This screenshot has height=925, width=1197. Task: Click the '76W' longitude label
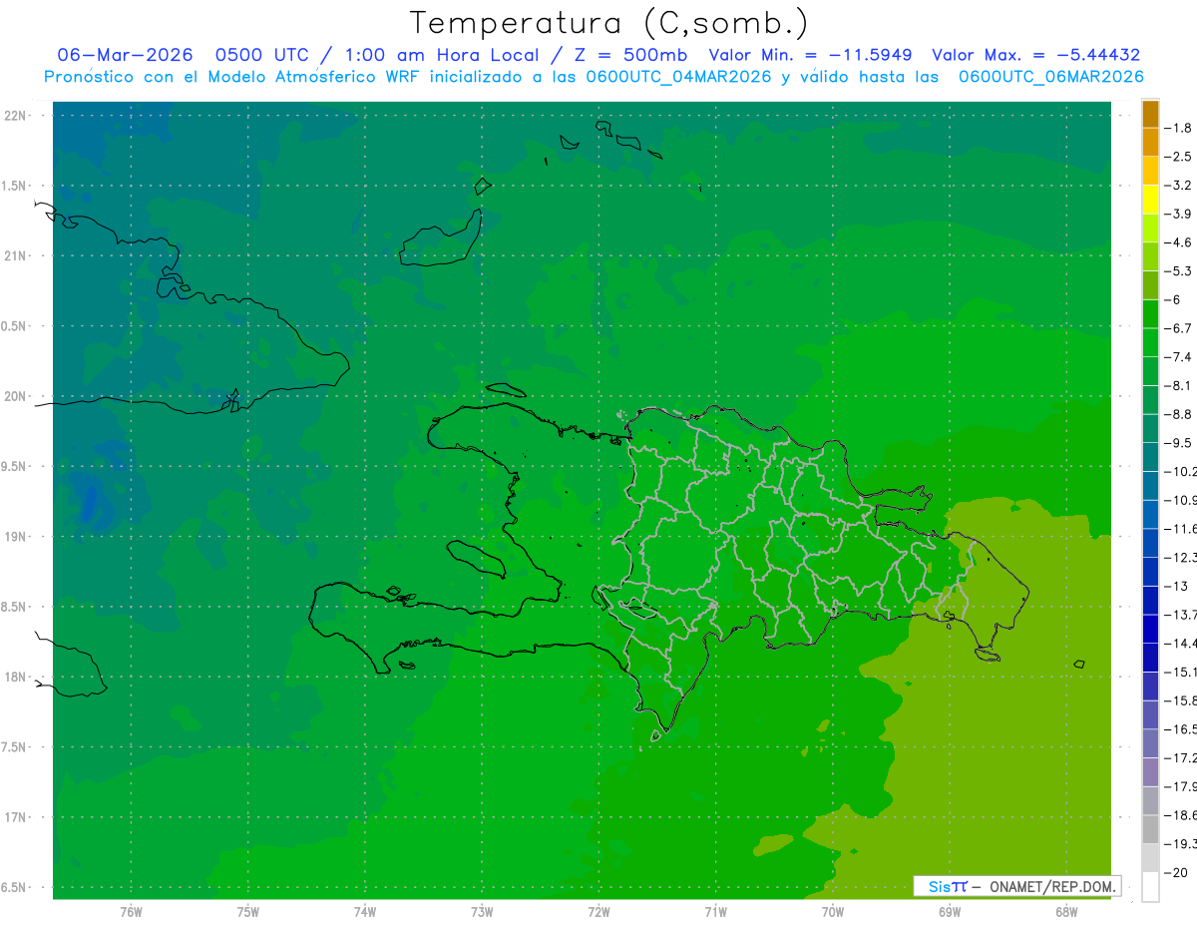131,911
